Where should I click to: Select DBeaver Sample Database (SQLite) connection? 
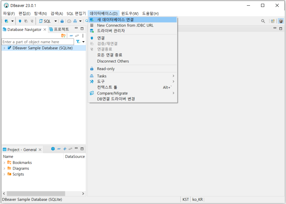[x=43, y=48]
